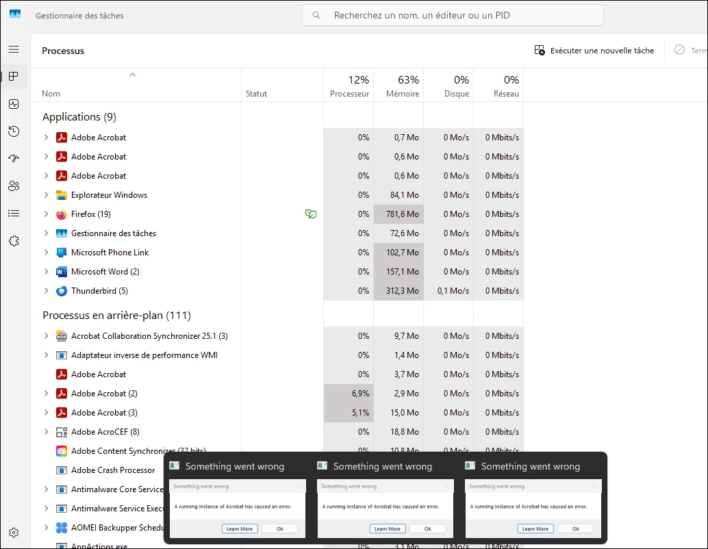This screenshot has height=549, width=708.
Task: Open the App history page in sidebar
Action: [14, 131]
